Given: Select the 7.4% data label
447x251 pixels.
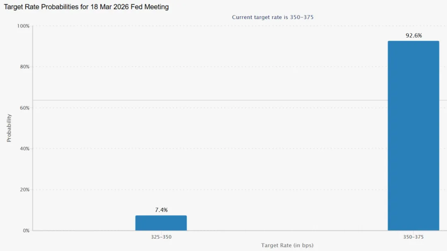Looking at the screenshot, I should point(161,210).
